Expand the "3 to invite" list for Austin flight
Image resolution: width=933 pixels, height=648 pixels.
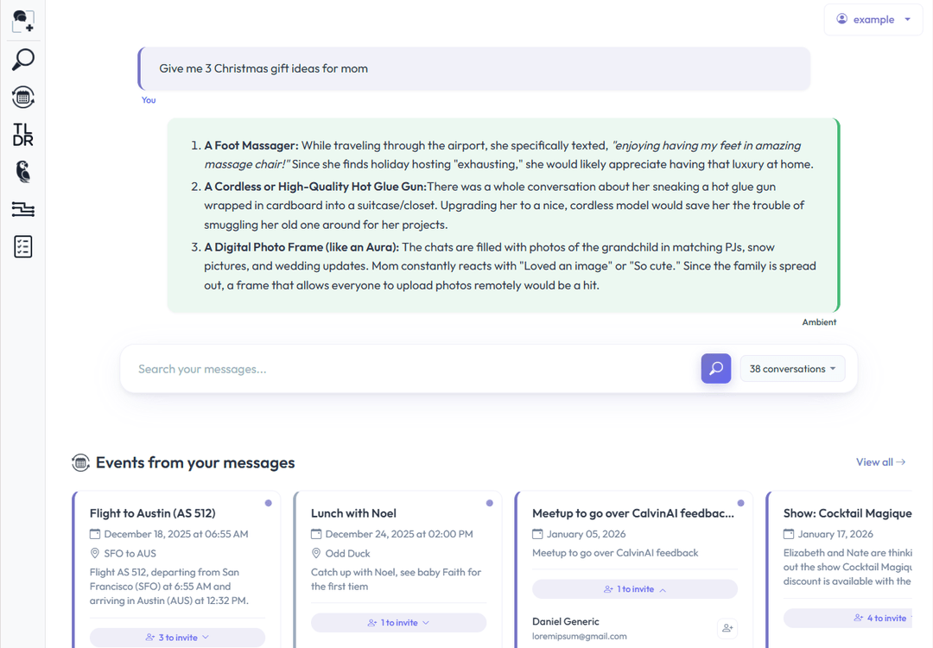coord(177,638)
